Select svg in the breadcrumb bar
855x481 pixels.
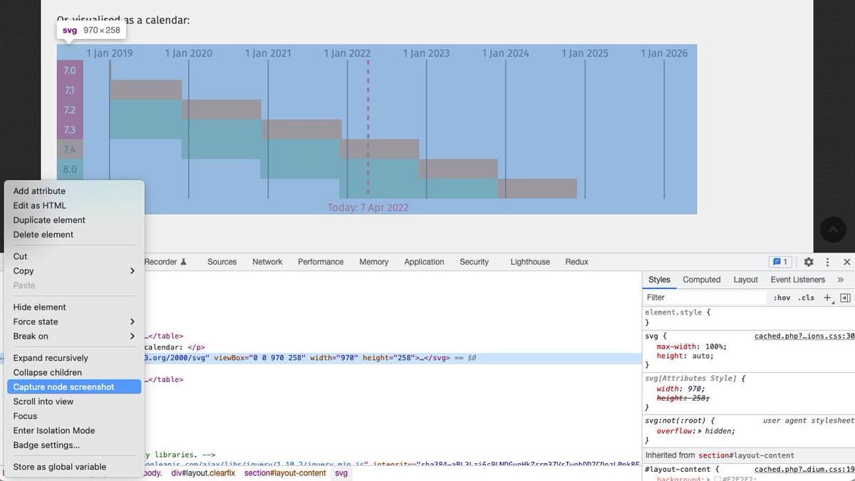point(341,473)
